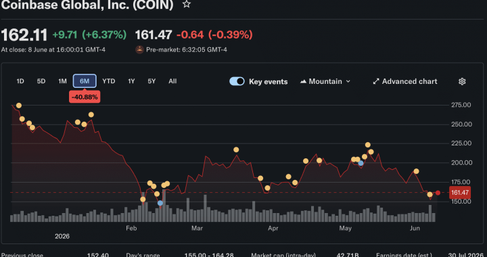Open the Mountain chart type dropdown
This screenshot has width=487, height=257.
pyautogui.click(x=325, y=81)
